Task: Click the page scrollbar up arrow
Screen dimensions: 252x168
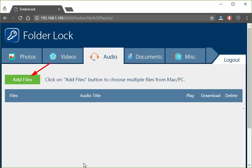Action: pos(249,26)
